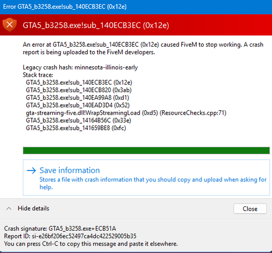Select stack line sub_14164B56C (0x33e)
The image size is (272, 253).
click(78, 121)
